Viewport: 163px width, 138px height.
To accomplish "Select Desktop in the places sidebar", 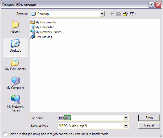I will [15, 47].
